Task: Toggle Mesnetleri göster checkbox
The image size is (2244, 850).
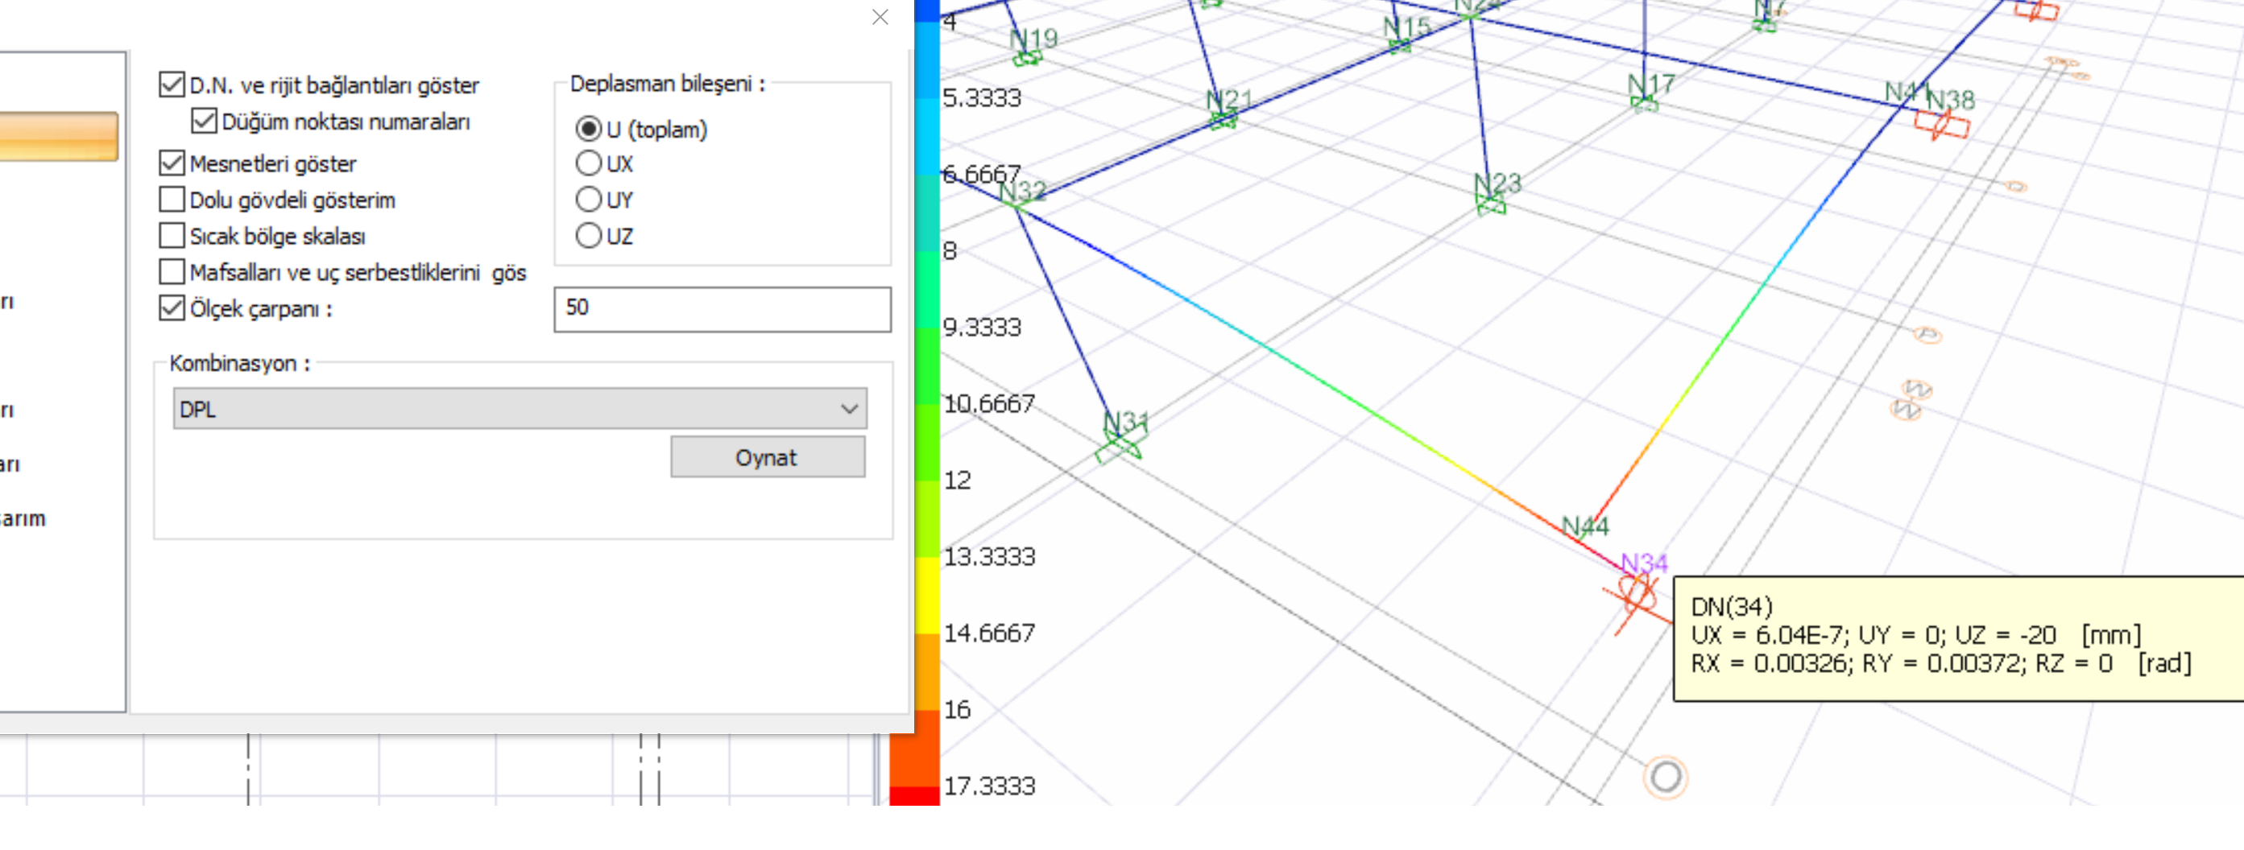Action: [x=172, y=163]
